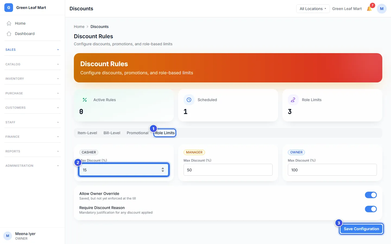The image size is (391, 244).
Task: Click the CASHIER role badge
Action: 89,152
